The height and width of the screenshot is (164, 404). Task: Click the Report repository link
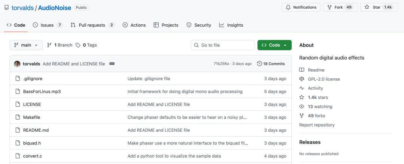(x=317, y=125)
